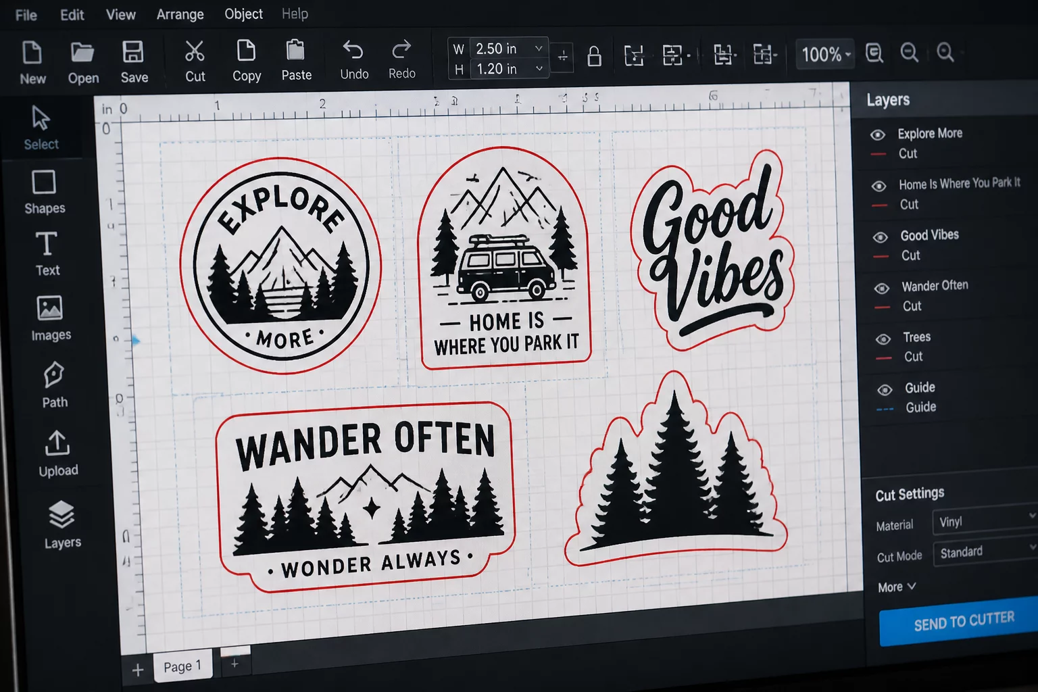Open the File menu

26,15
